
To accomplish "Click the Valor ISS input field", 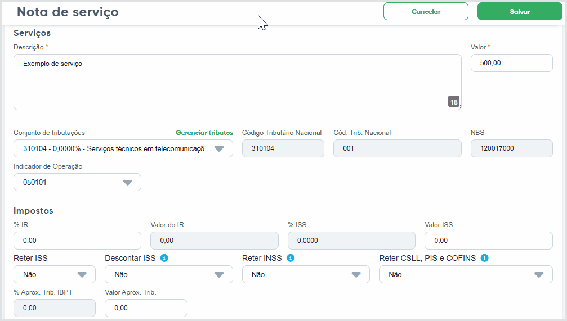I will (489, 241).
